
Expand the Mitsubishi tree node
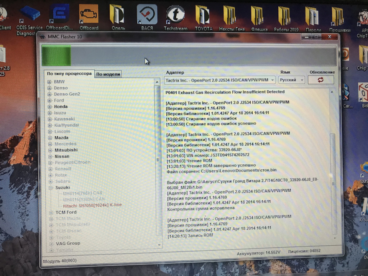(x=50, y=150)
